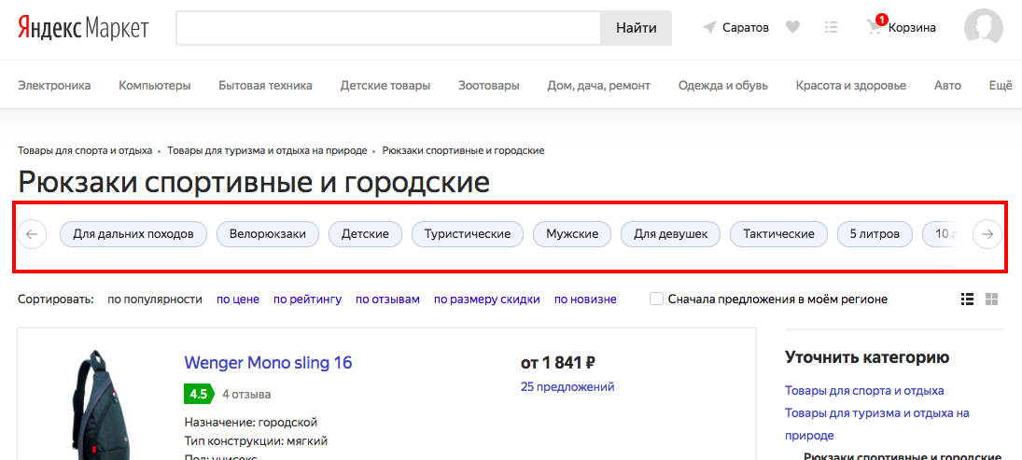Switch to grid view layout
The width and height of the screenshot is (1022, 460).
pyautogui.click(x=991, y=300)
